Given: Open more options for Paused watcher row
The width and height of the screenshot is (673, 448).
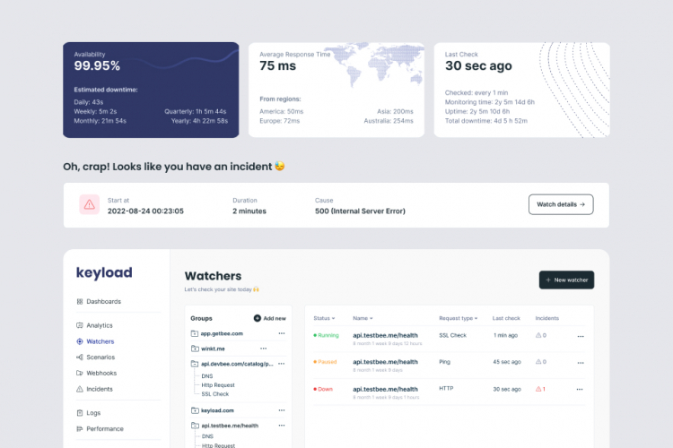Looking at the screenshot, I should 581,363.
